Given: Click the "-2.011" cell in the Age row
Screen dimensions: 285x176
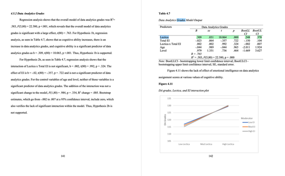Looking at the screenshot, I should (246, 47).
